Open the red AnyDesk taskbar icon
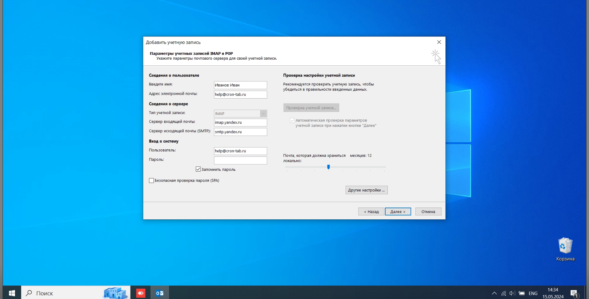589x299 pixels. coord(141,293)
